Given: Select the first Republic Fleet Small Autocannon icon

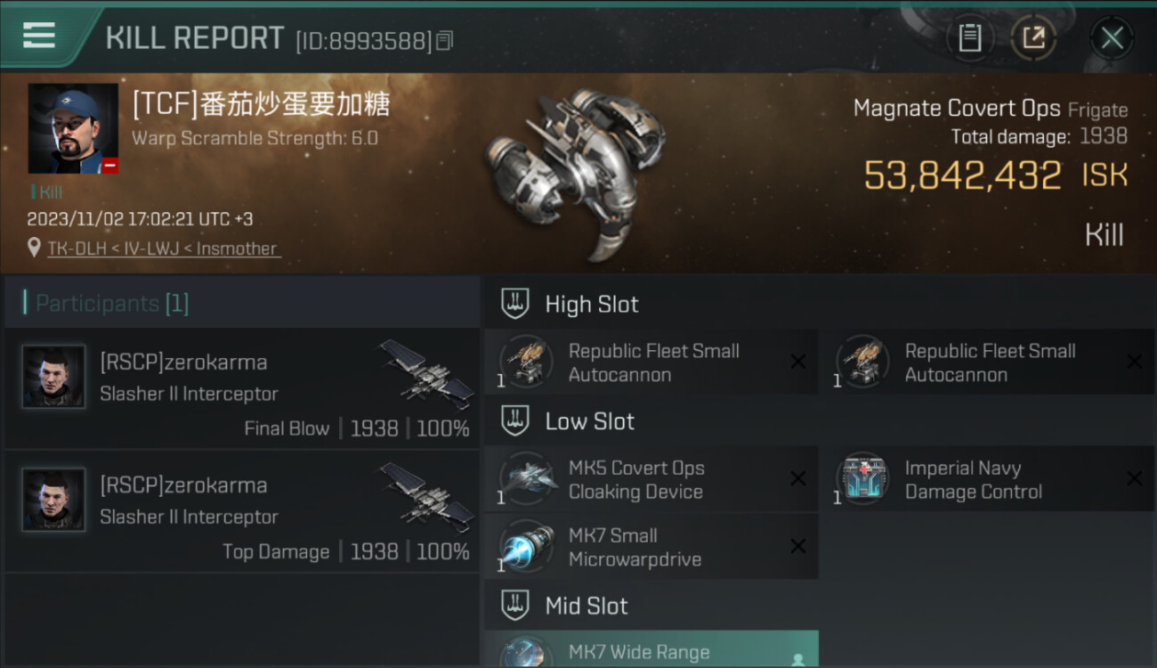Looking at the screenshot, I should pyautogui.click(x=526, y=362).
